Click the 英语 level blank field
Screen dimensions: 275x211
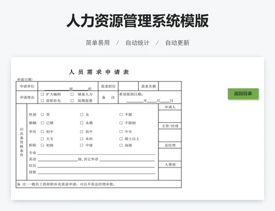58,159
